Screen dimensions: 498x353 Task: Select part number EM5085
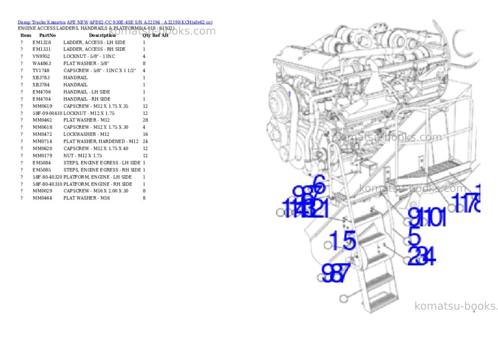pyautogui.click(x=42, y=170)
